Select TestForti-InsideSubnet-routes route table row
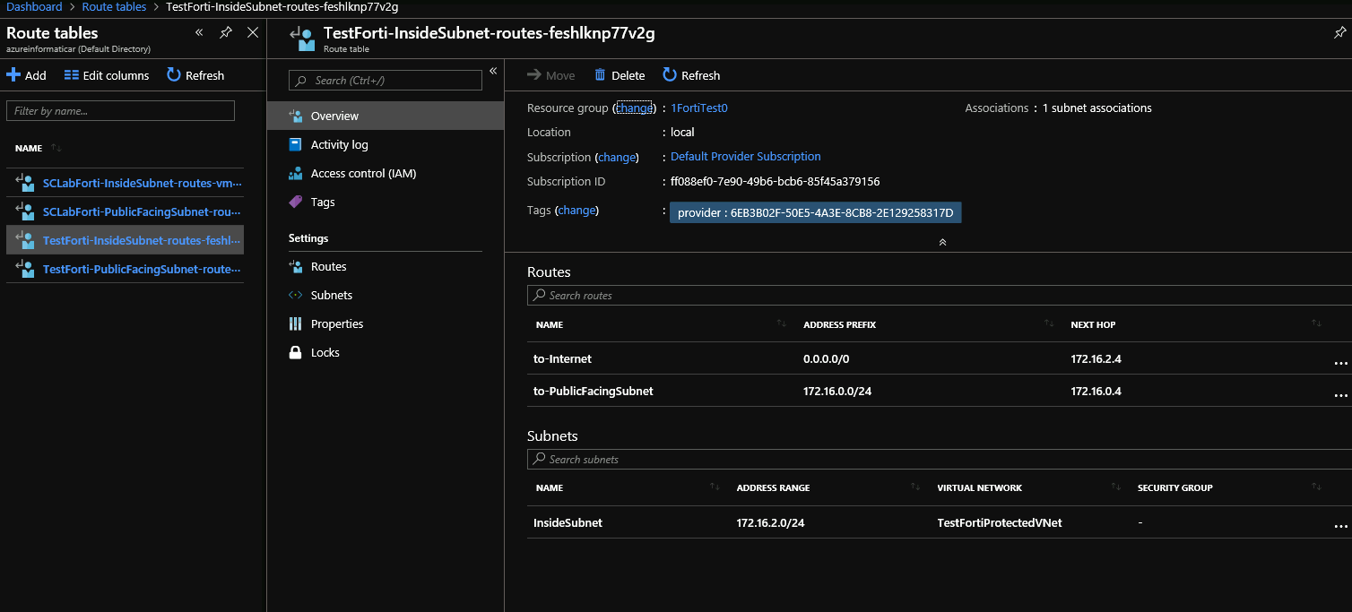This screenshot has height=612, width=1352. point(125,240)
